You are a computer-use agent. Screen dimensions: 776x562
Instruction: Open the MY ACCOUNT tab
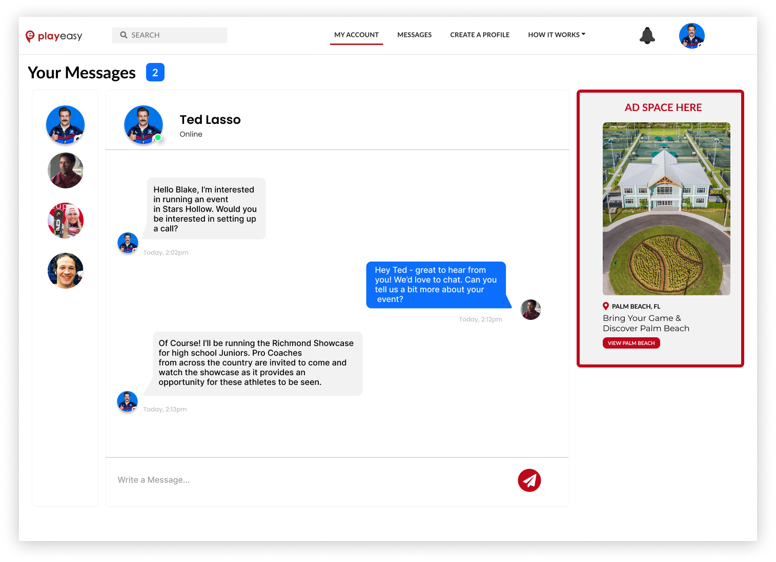click(356, 35)
